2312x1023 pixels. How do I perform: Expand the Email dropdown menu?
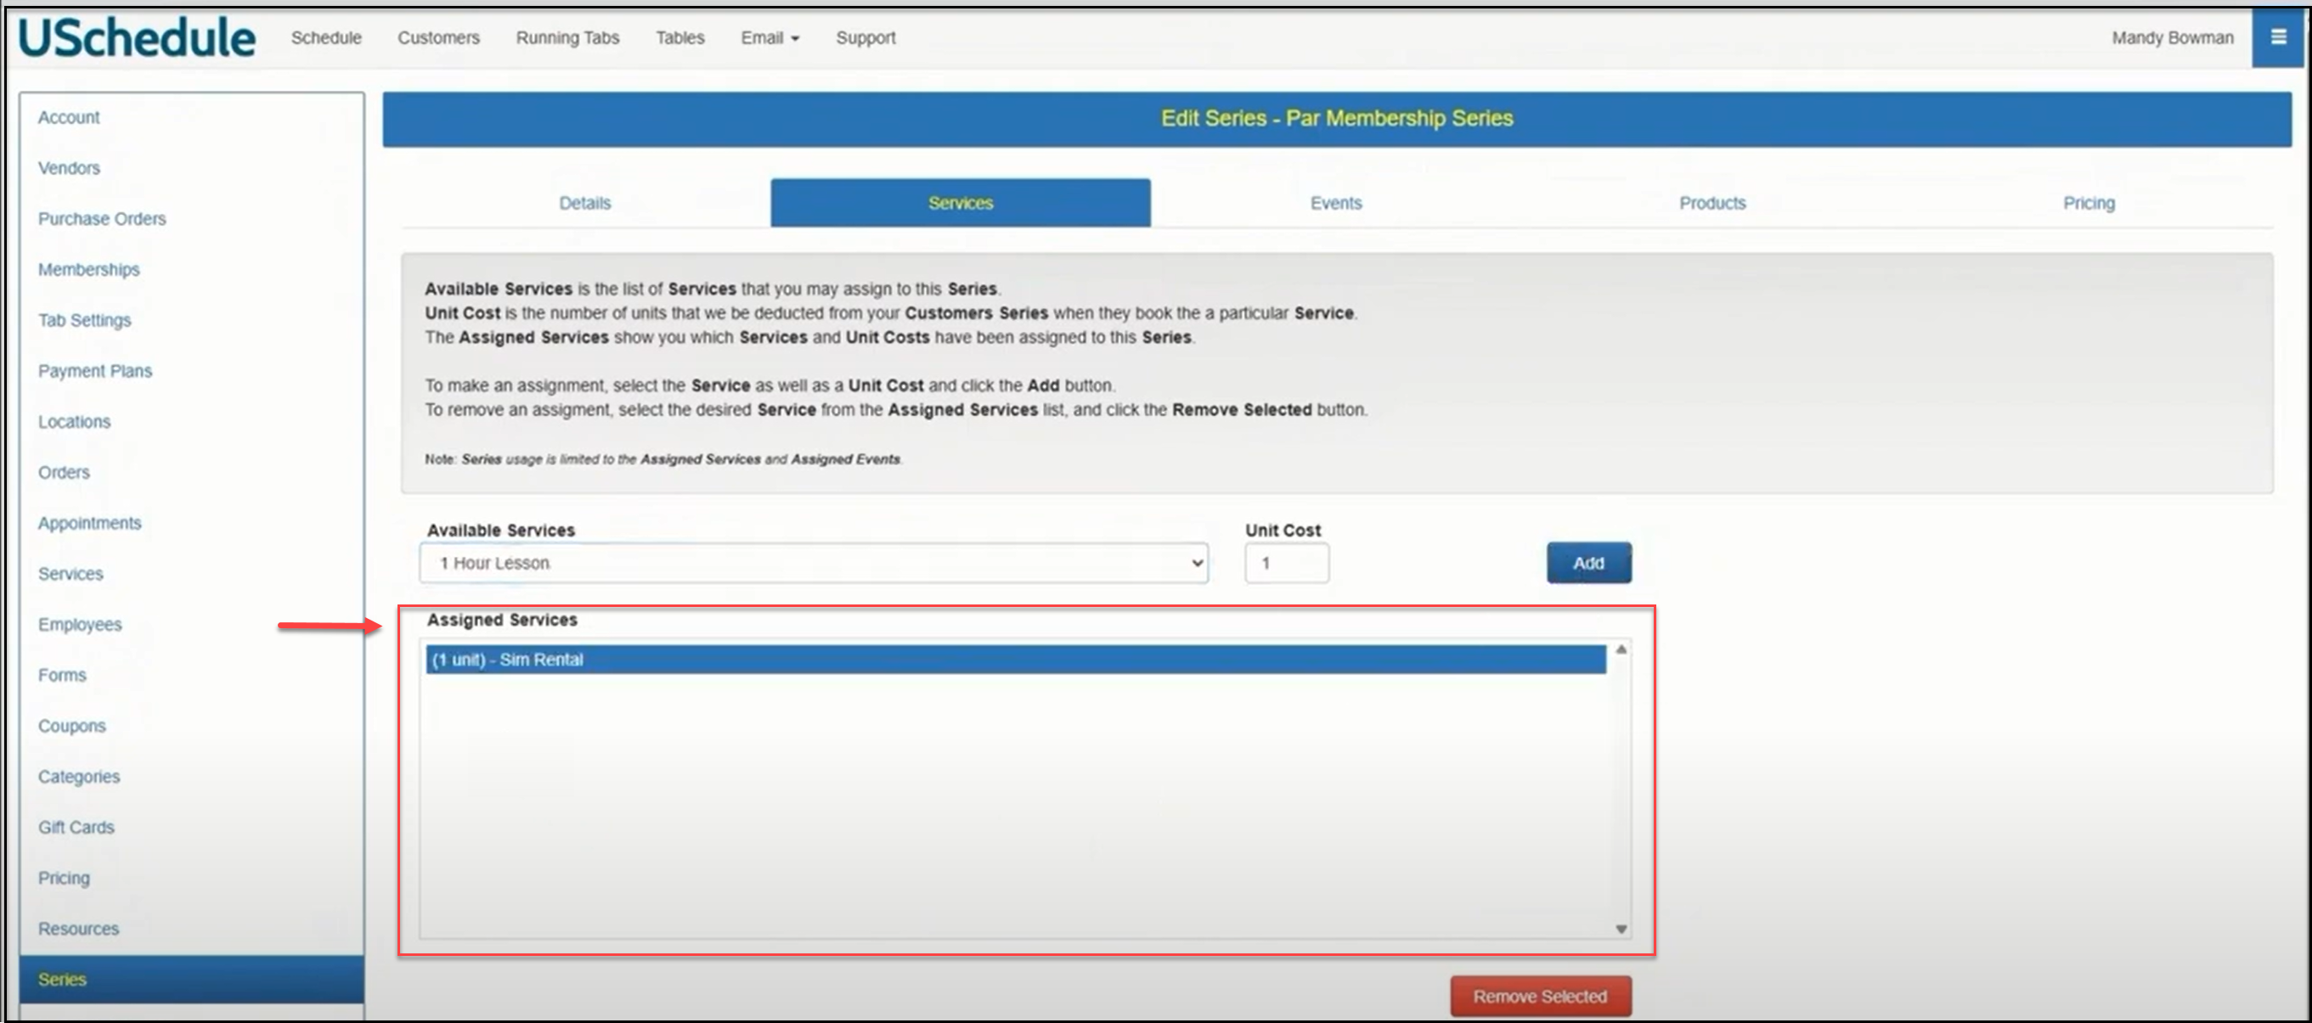(x=770, y=37)
